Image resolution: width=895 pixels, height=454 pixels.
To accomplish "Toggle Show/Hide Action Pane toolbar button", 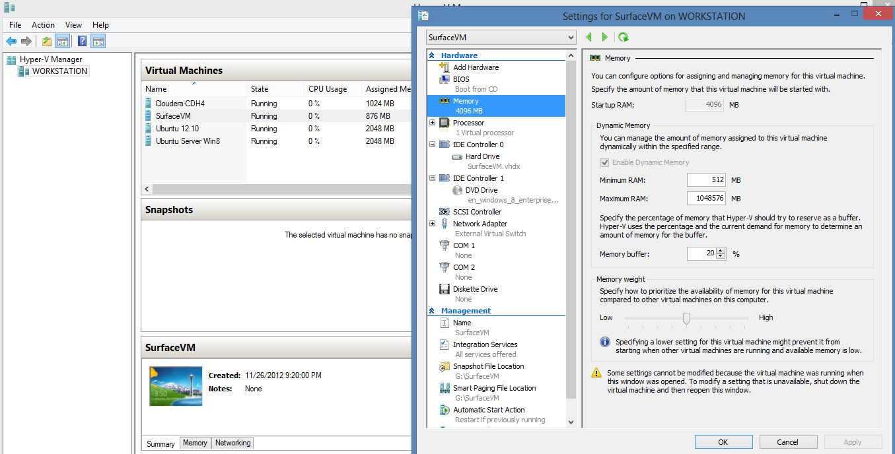I will tap(98, 42).
